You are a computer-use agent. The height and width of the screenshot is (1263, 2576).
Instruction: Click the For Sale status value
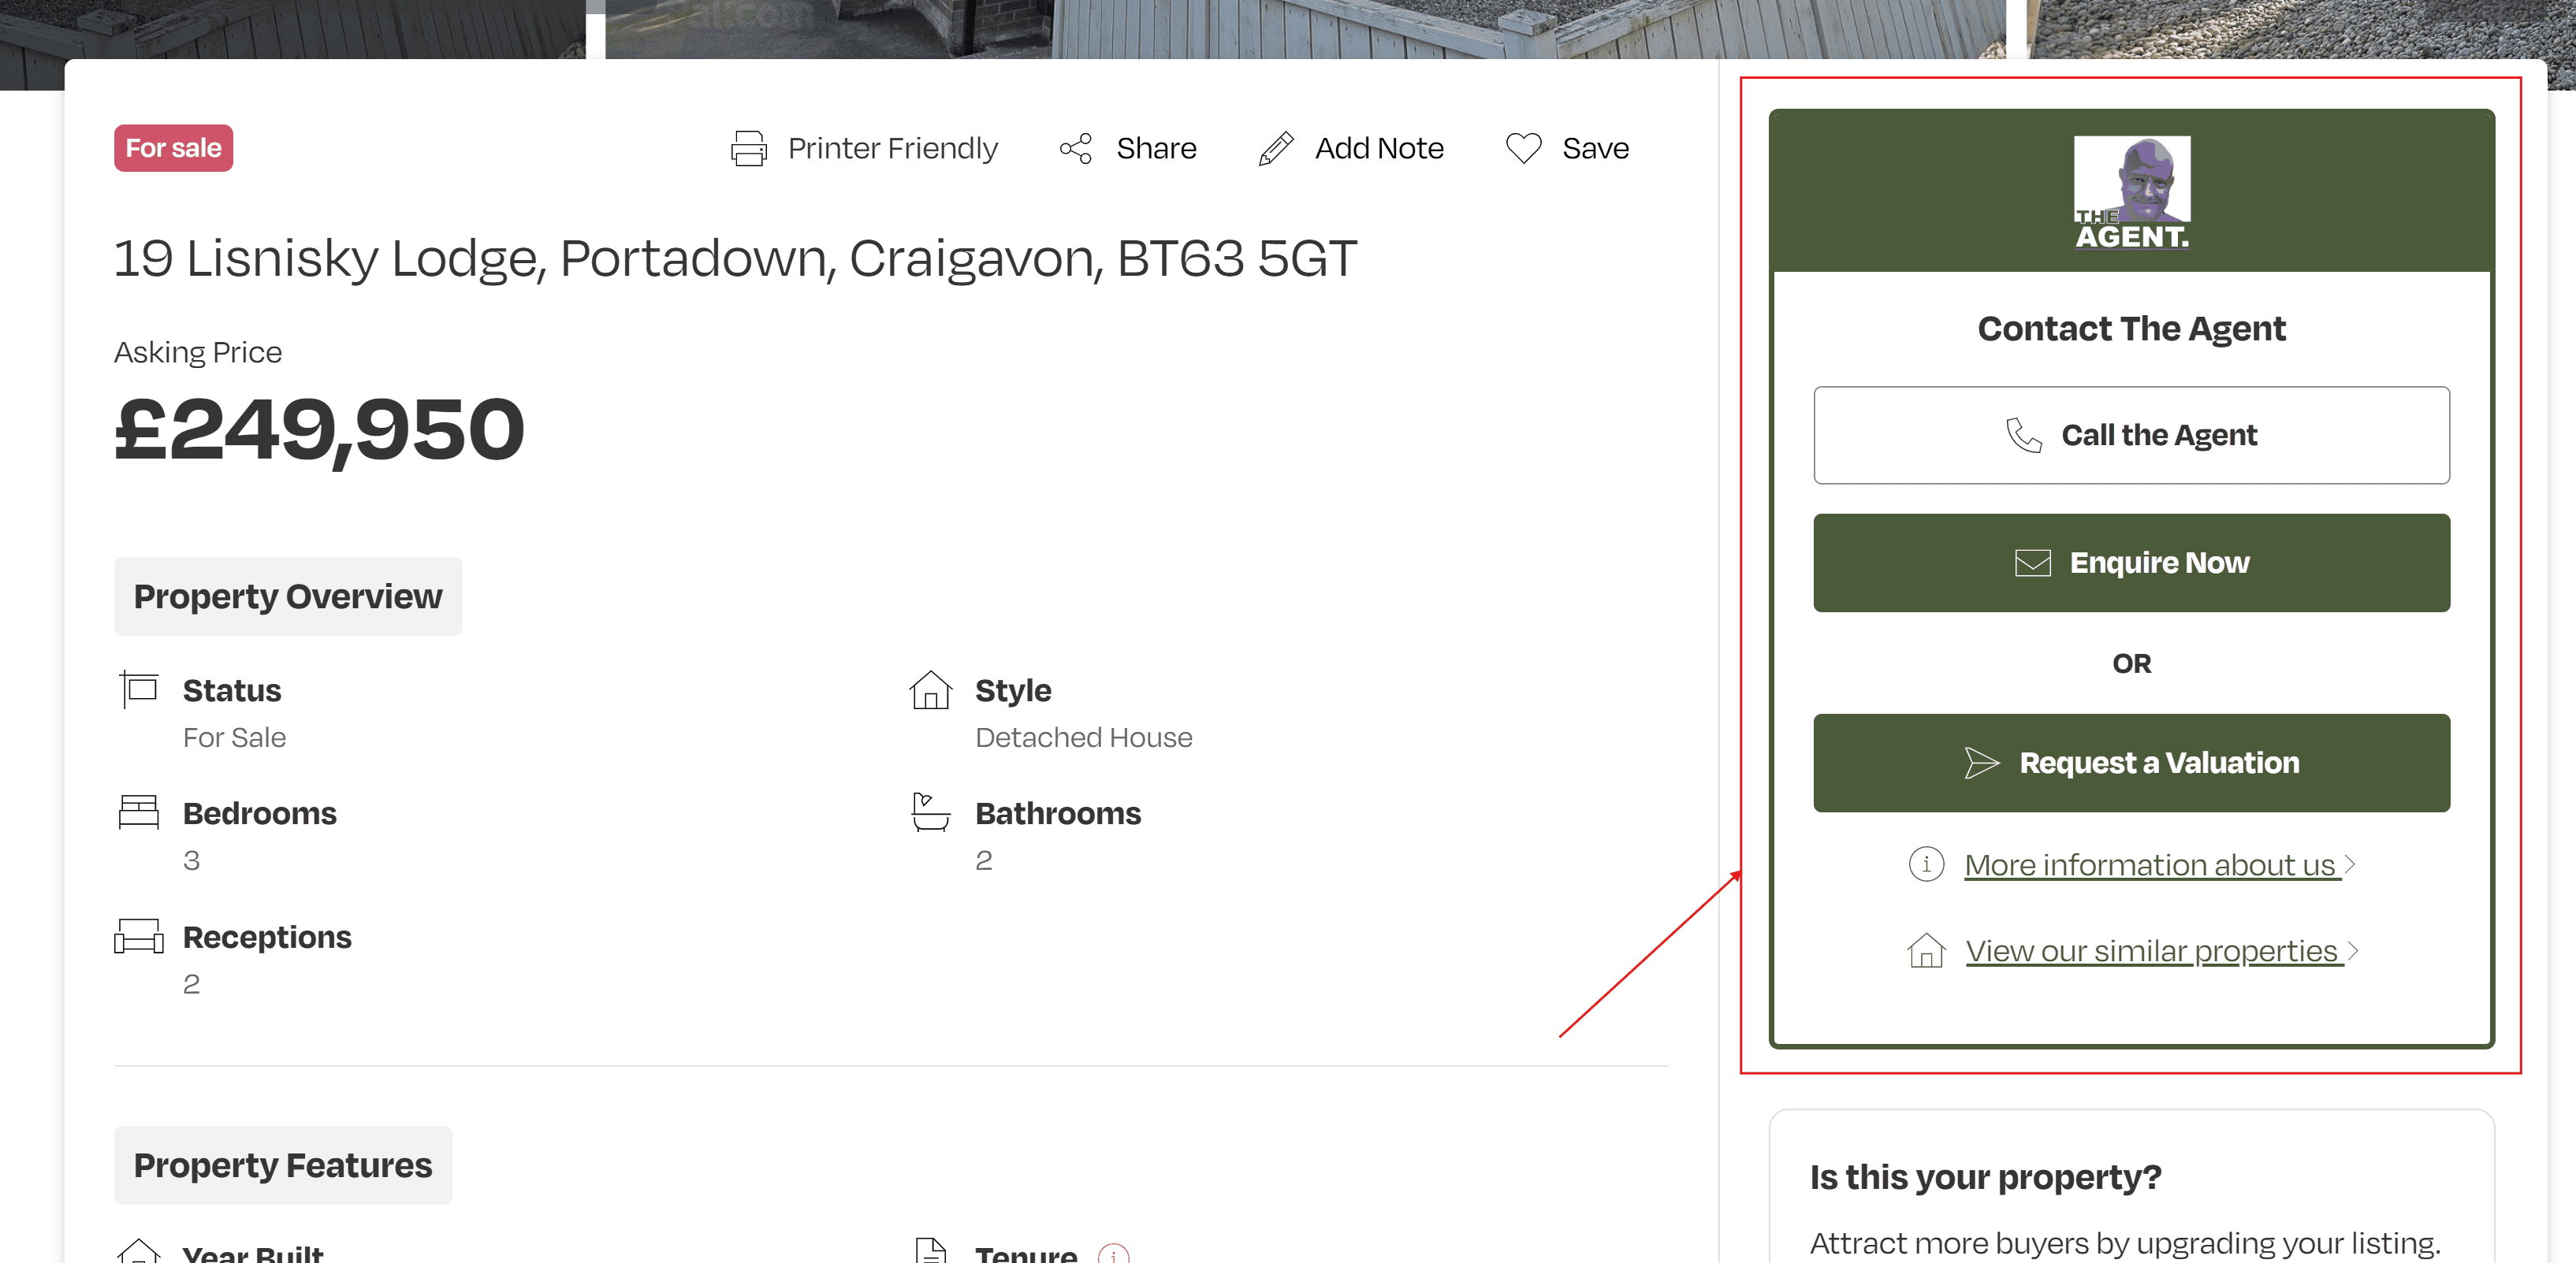pos(234,737)
